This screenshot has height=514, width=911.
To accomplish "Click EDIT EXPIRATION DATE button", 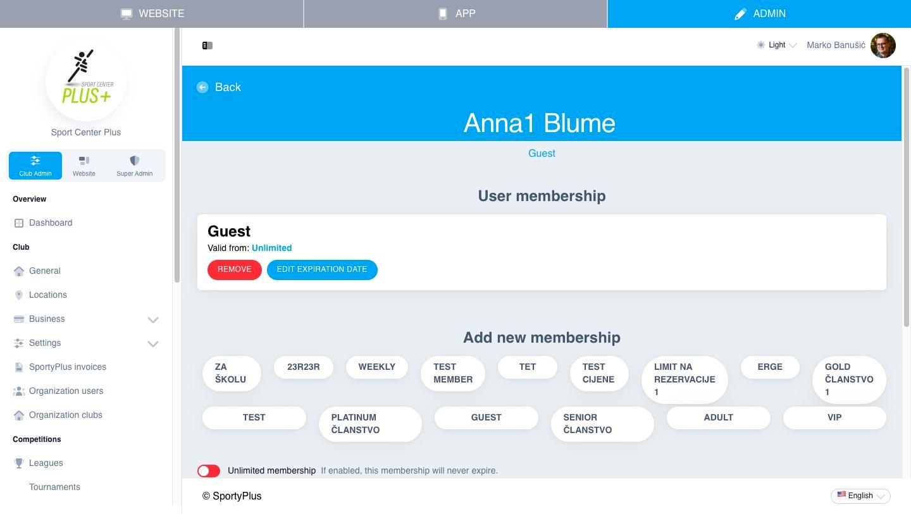I will click(322, 270).
